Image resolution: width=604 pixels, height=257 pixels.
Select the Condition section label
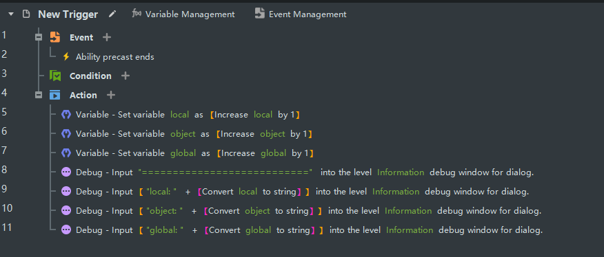click(90, 76)
